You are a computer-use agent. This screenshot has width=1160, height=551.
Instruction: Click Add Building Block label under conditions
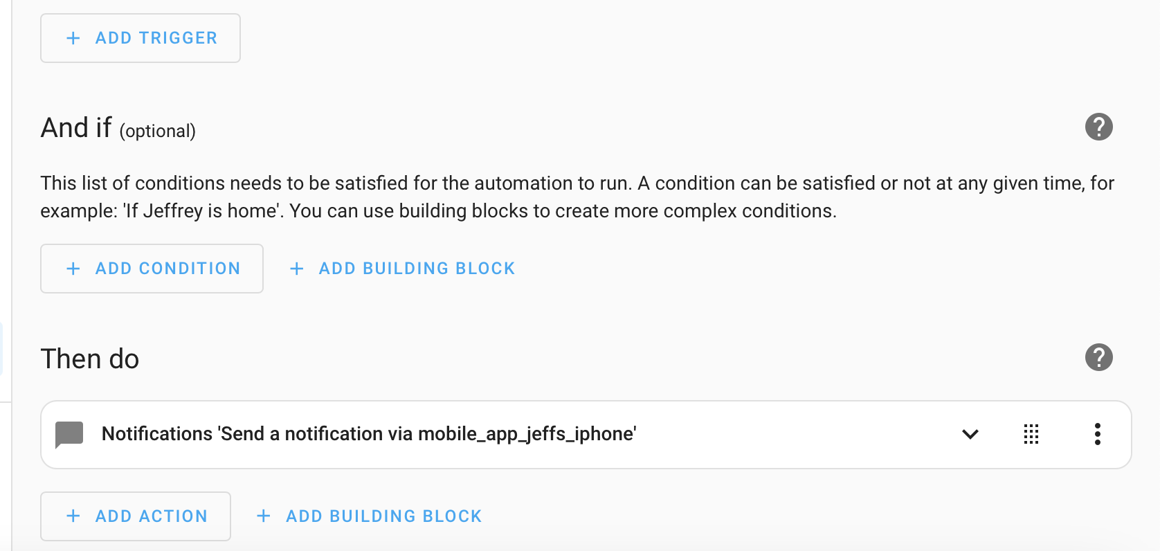pos(417,269)
